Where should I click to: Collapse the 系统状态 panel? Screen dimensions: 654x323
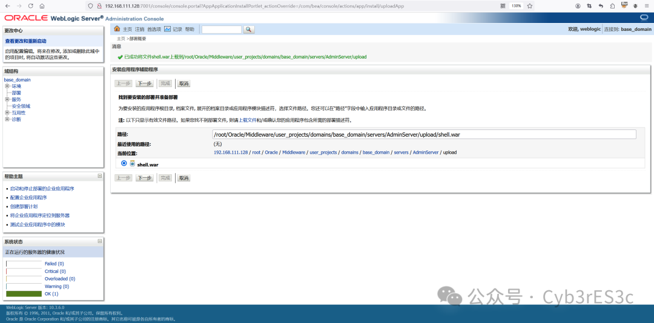100,241
